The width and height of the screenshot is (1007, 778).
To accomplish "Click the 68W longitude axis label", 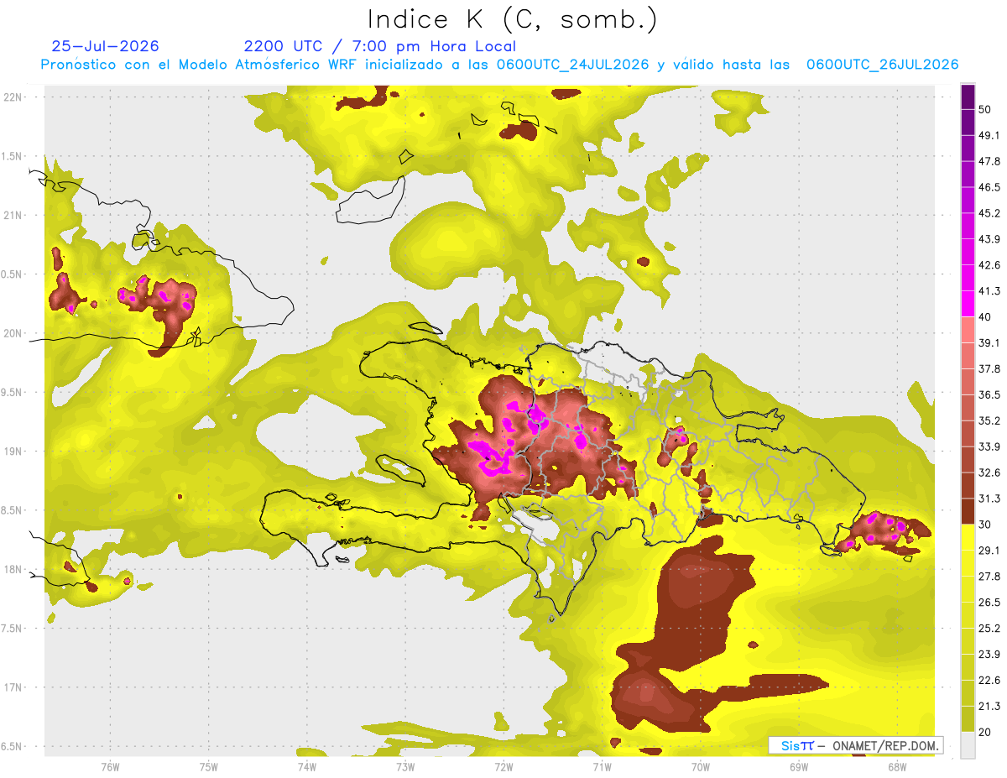I will point(897,766).
